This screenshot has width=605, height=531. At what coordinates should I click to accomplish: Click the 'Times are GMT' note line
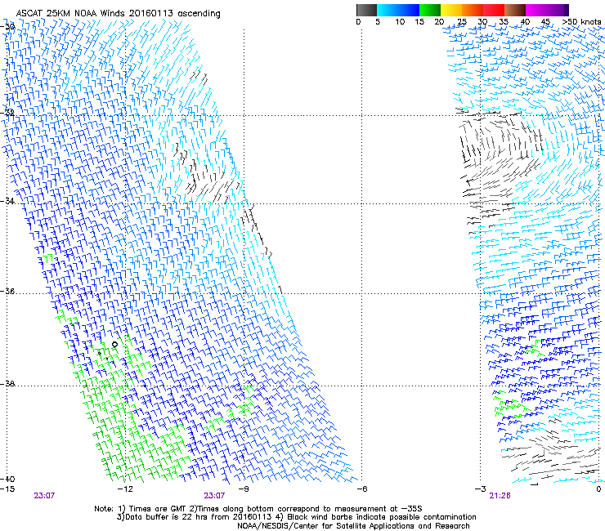click(x=258, y=509)
